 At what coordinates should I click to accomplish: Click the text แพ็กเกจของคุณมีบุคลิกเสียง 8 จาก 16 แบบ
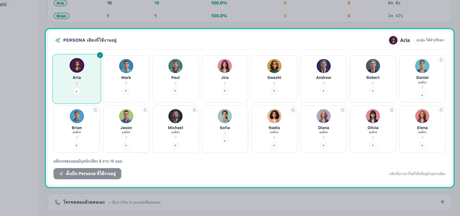coord(88,161)
